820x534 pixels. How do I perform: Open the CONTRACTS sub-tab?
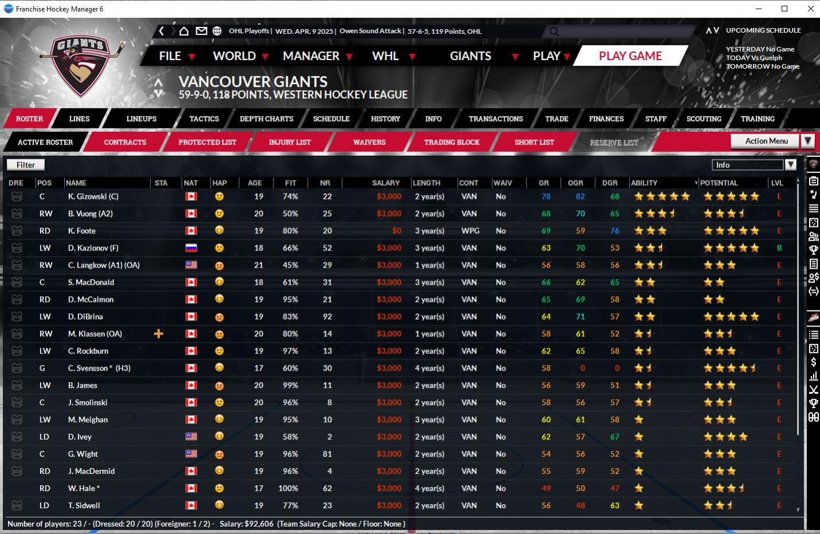[125, 142]
